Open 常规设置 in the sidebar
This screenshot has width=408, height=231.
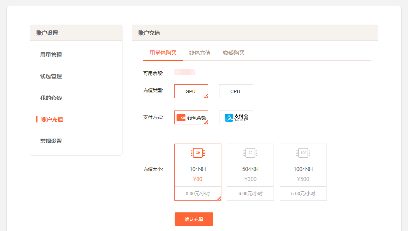(51, 141)
